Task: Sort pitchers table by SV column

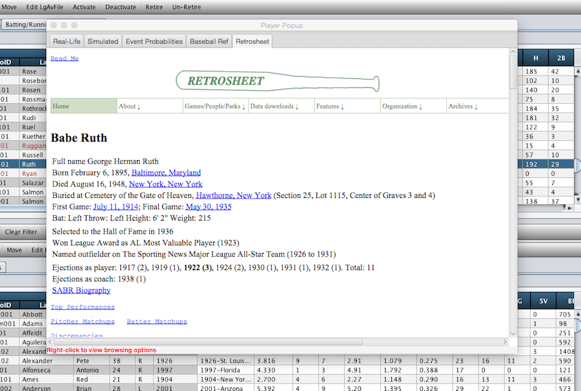Action: coord(543,301)
